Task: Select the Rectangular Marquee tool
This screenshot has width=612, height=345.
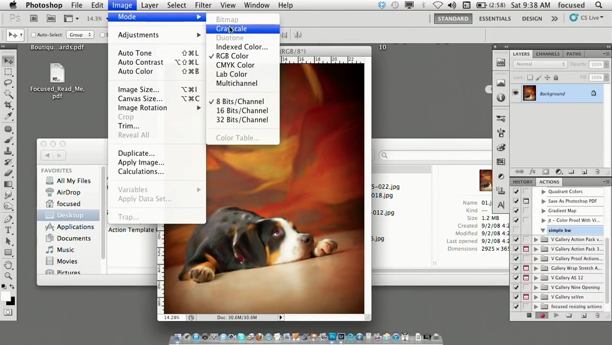Action: [x=9, y=72]
